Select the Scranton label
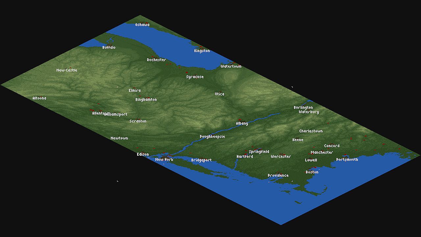Screen dimensions: 421x237 138,121
